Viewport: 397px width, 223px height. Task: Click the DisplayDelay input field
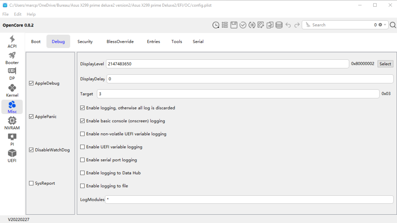pos(250,79)
